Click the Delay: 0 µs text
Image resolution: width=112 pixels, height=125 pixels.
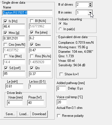point(76,88)
